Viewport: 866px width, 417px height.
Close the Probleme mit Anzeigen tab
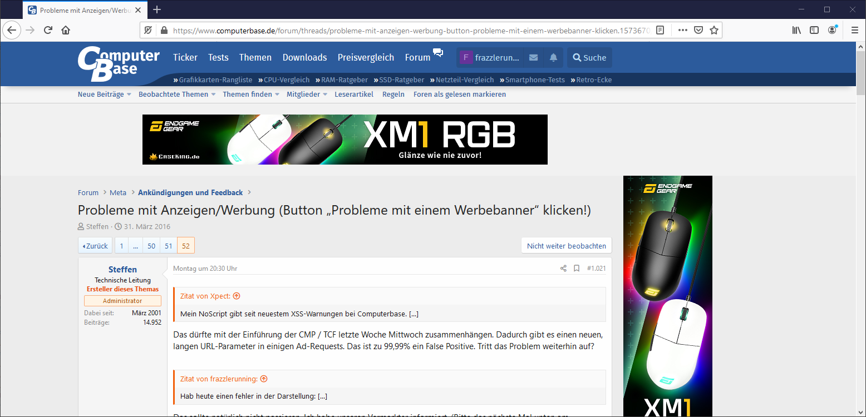[x=139, y=10]
